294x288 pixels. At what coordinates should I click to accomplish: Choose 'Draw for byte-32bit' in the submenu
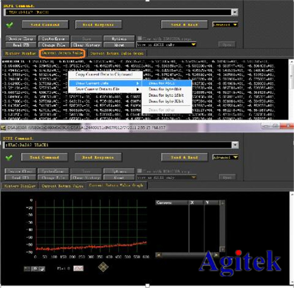click(x=167, y=101)
